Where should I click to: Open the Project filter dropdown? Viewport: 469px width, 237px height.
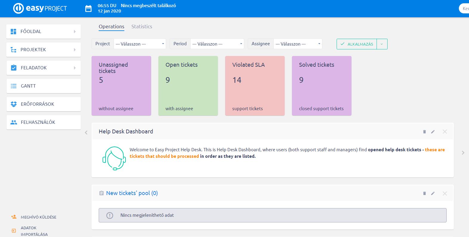coord(140,44)
